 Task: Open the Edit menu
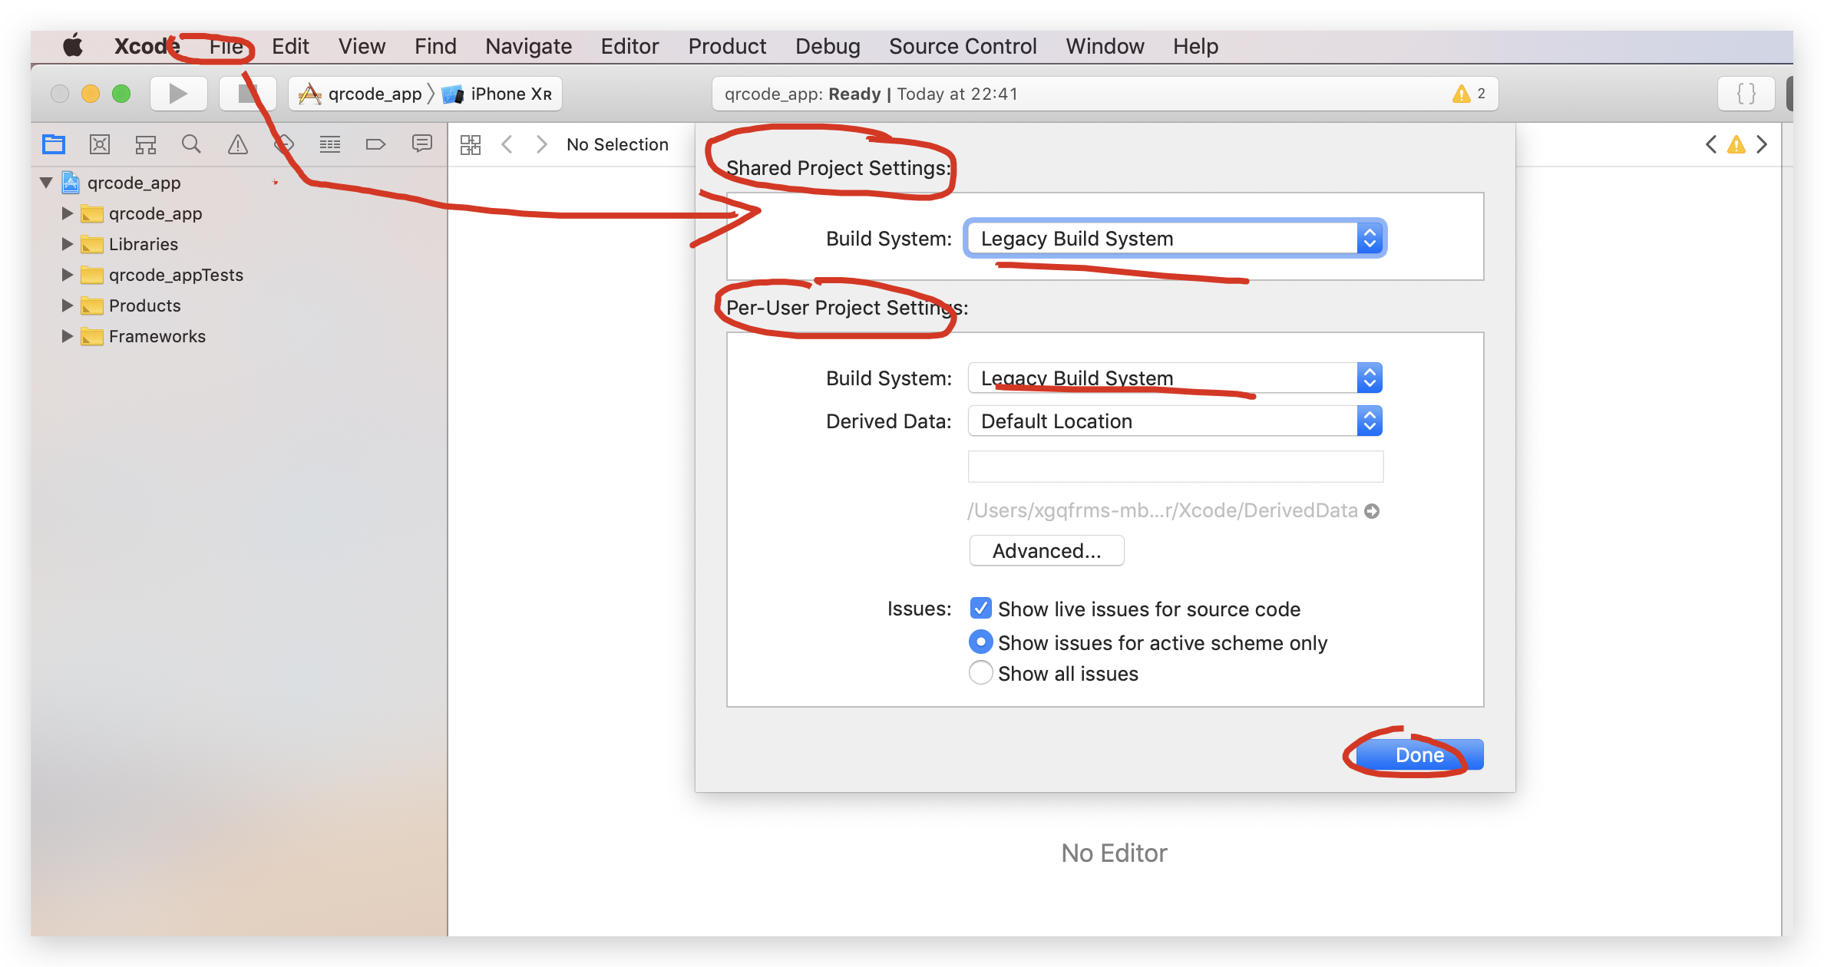[x=290, y=46]
